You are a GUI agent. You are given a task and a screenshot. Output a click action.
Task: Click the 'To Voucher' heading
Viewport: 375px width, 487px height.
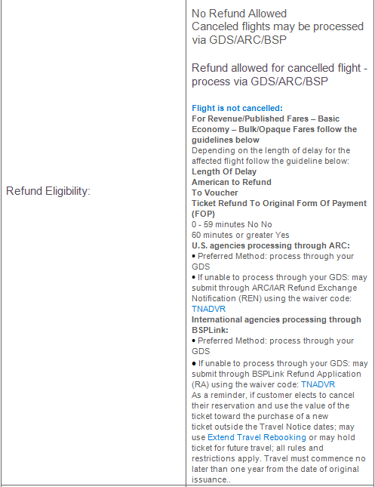pos(215,193)
